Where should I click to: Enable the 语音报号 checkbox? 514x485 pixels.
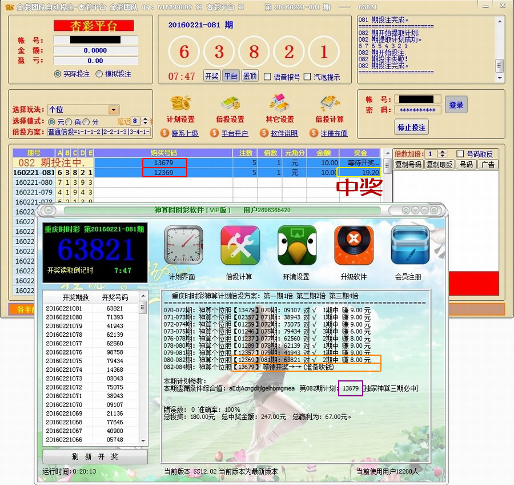[267, 77]
